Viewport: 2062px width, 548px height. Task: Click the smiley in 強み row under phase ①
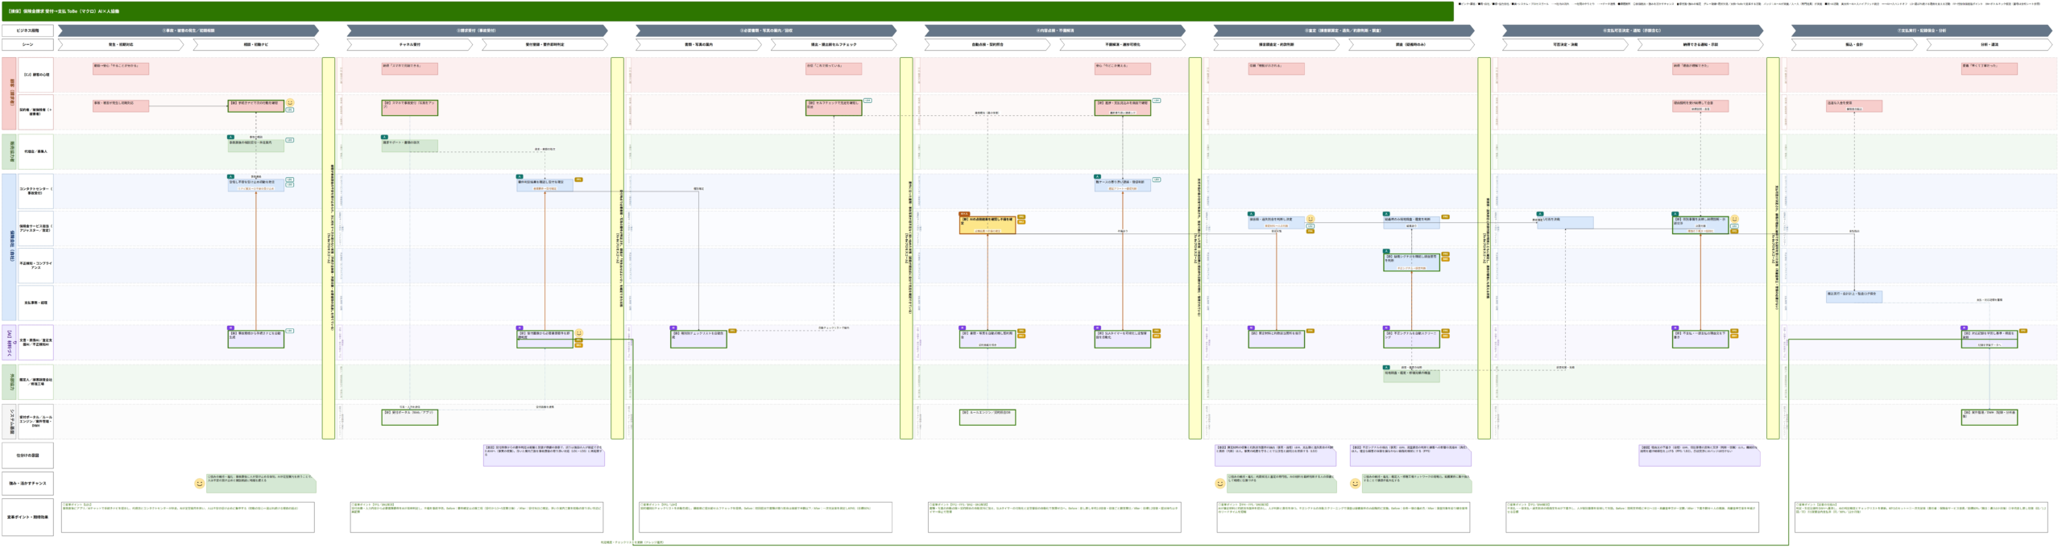[x=200, y=484]
